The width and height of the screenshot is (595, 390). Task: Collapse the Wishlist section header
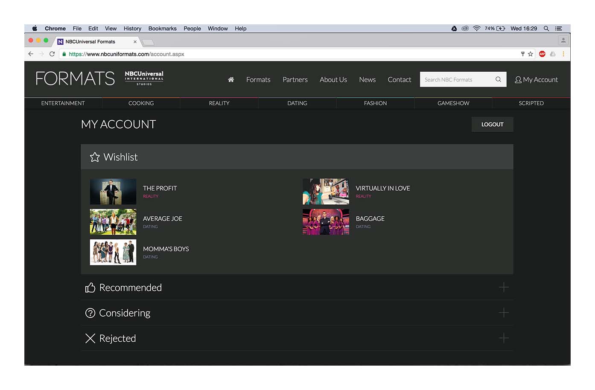(297, 157)
